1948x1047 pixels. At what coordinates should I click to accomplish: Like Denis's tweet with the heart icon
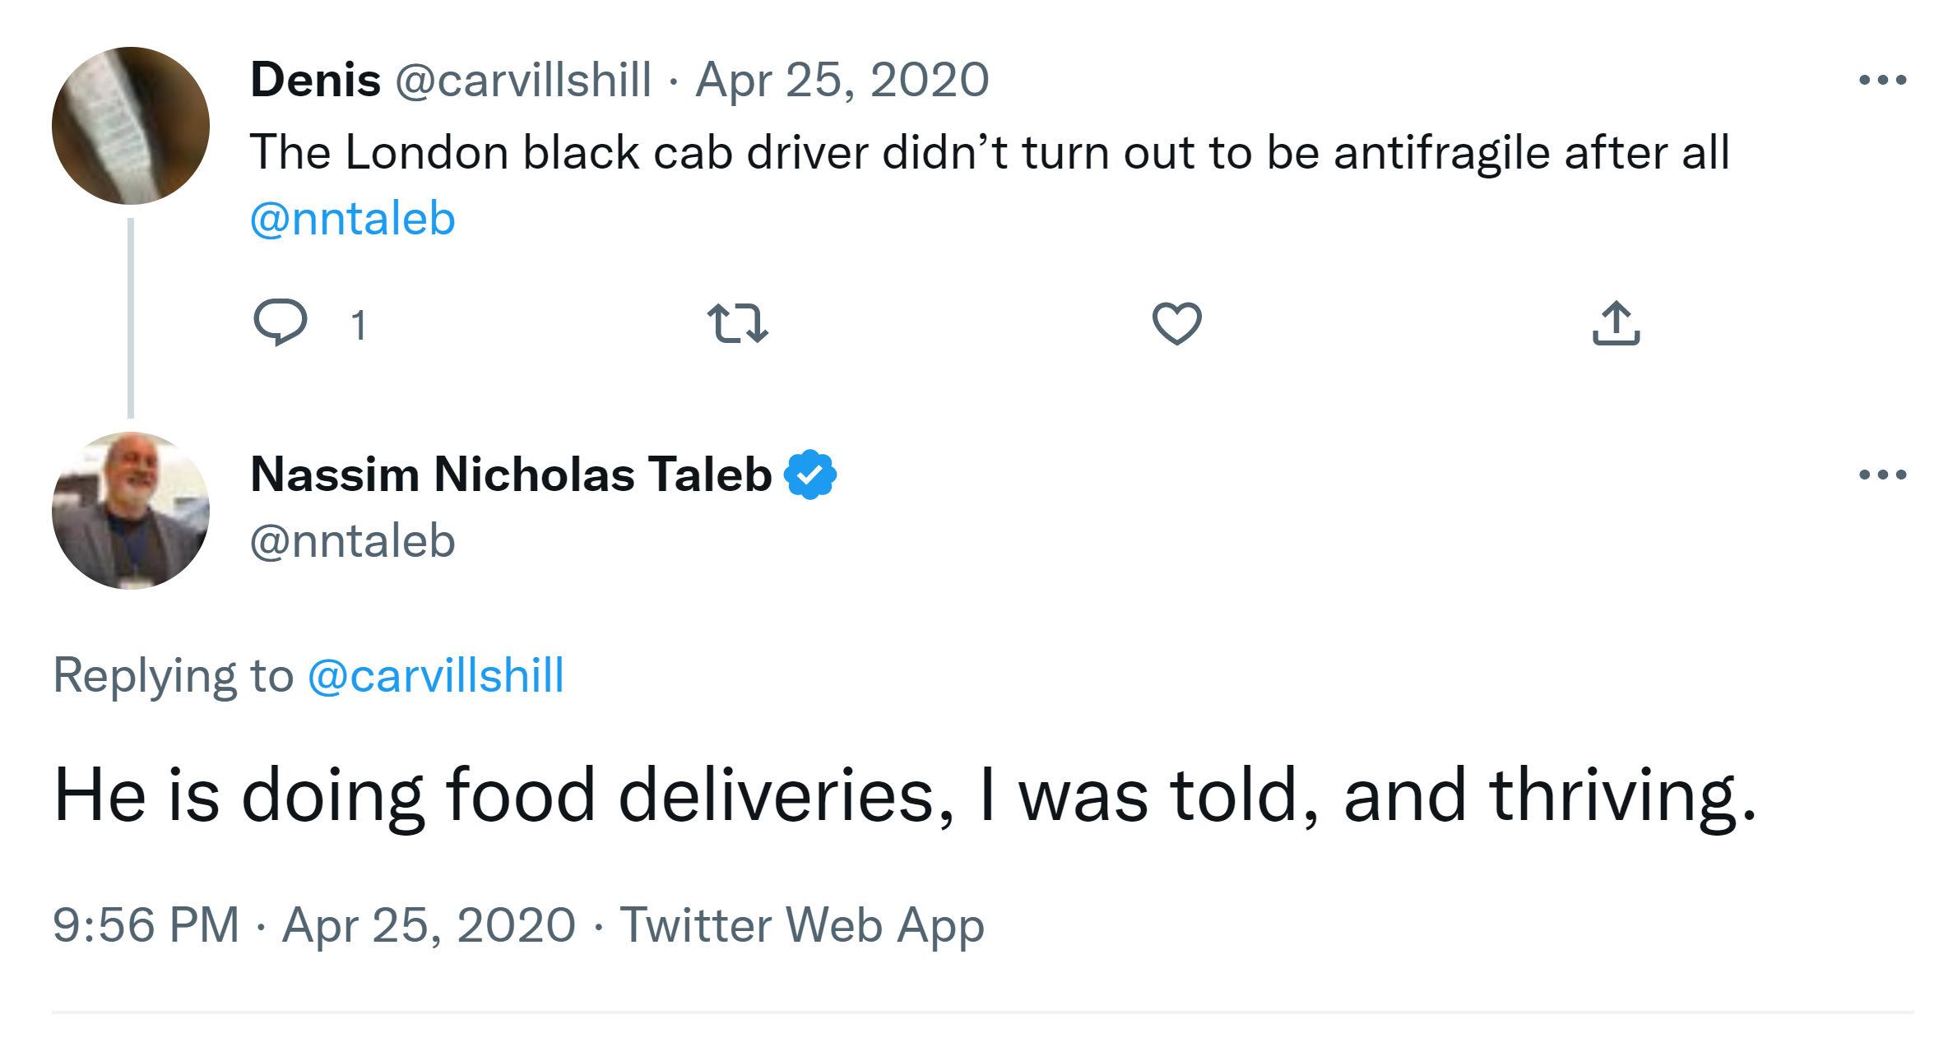point(1176,322)
